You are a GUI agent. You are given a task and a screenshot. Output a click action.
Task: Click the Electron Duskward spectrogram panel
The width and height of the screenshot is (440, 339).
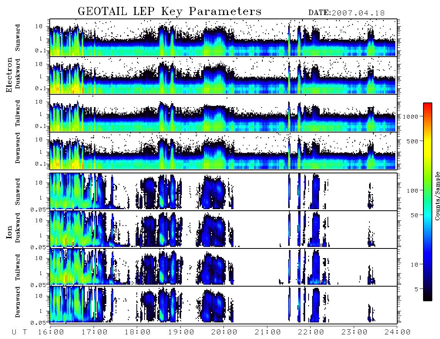(x=223, y=75)
